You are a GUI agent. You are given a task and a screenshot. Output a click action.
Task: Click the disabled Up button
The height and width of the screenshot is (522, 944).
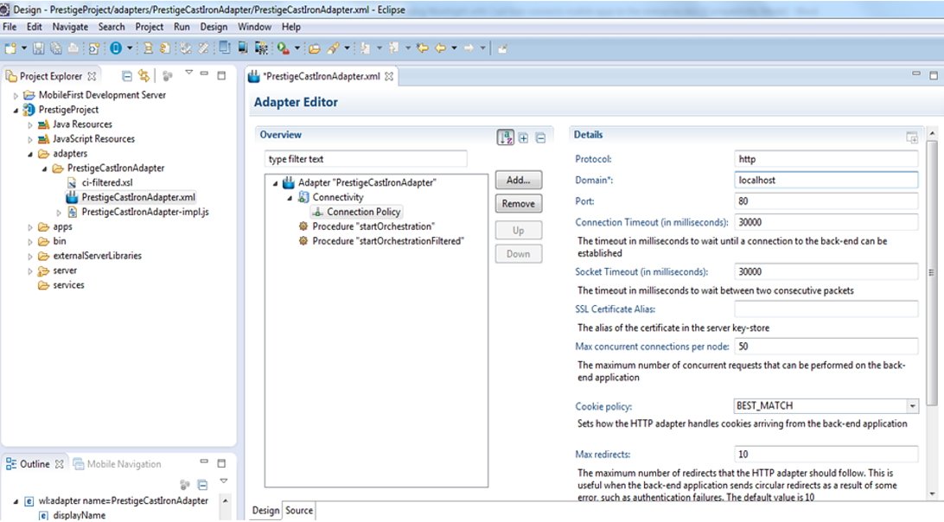click(x=519, y=230)
